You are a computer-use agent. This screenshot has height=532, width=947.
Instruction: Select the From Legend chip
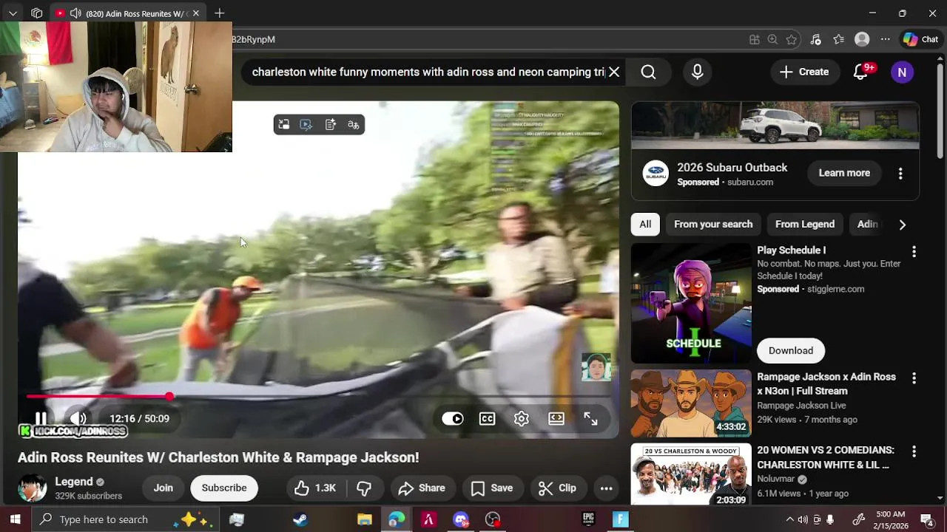[805, 224]
